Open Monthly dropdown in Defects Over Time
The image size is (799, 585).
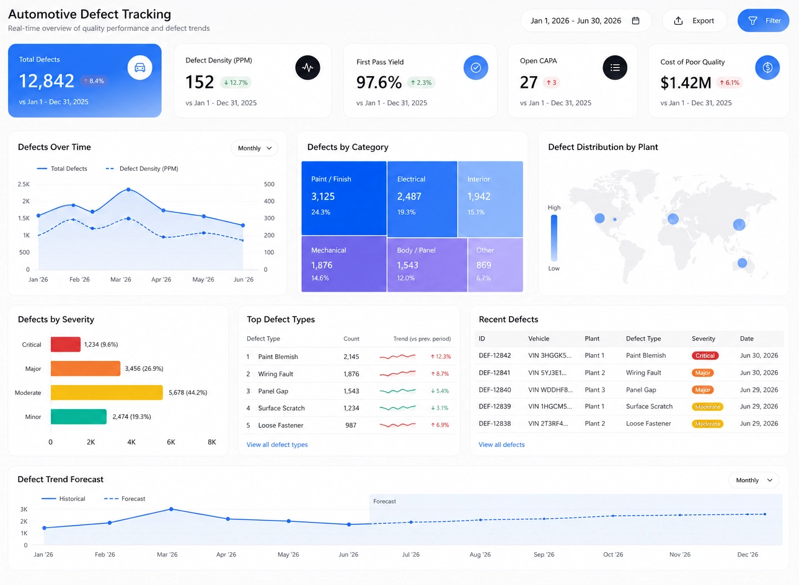[255, 148]
